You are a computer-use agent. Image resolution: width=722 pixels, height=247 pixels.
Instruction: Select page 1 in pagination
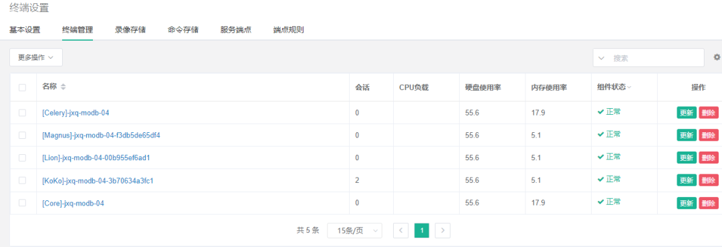(x=422, y=230)
